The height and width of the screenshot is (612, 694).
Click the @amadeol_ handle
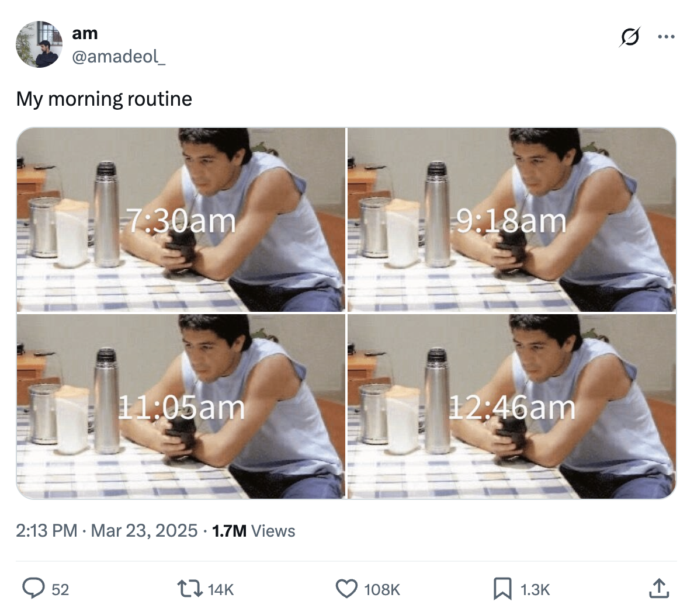pos(119,57)
